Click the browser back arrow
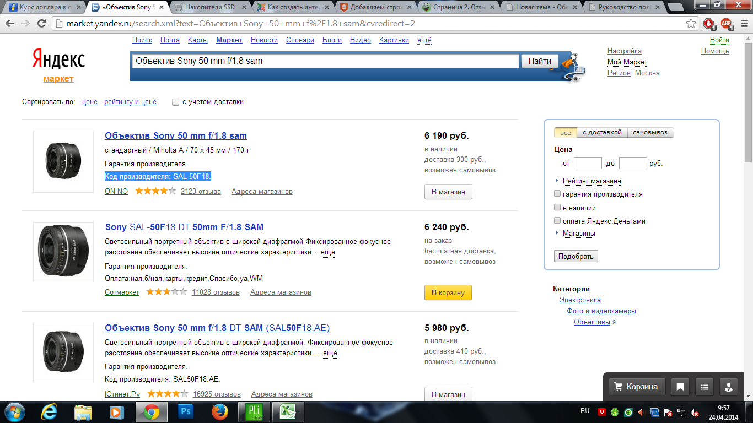Viewport: 753px width, 423px height. point(10,24)
